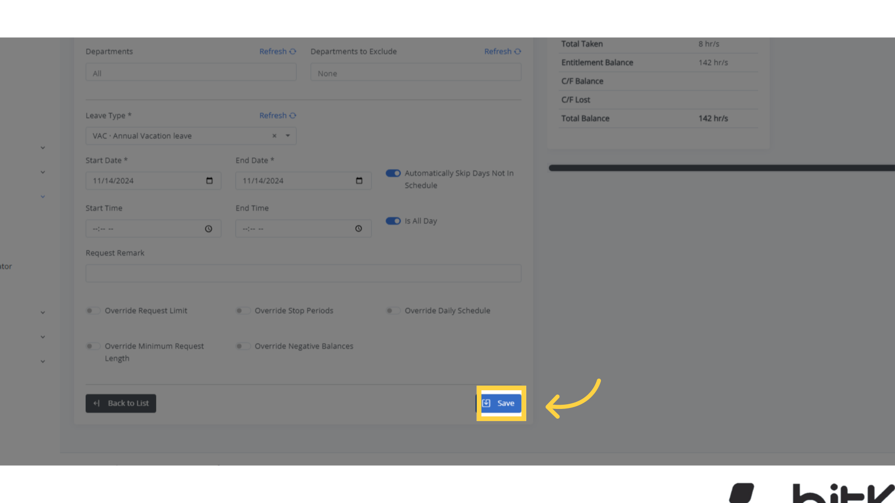Click the Save button

tap(500, 403)
